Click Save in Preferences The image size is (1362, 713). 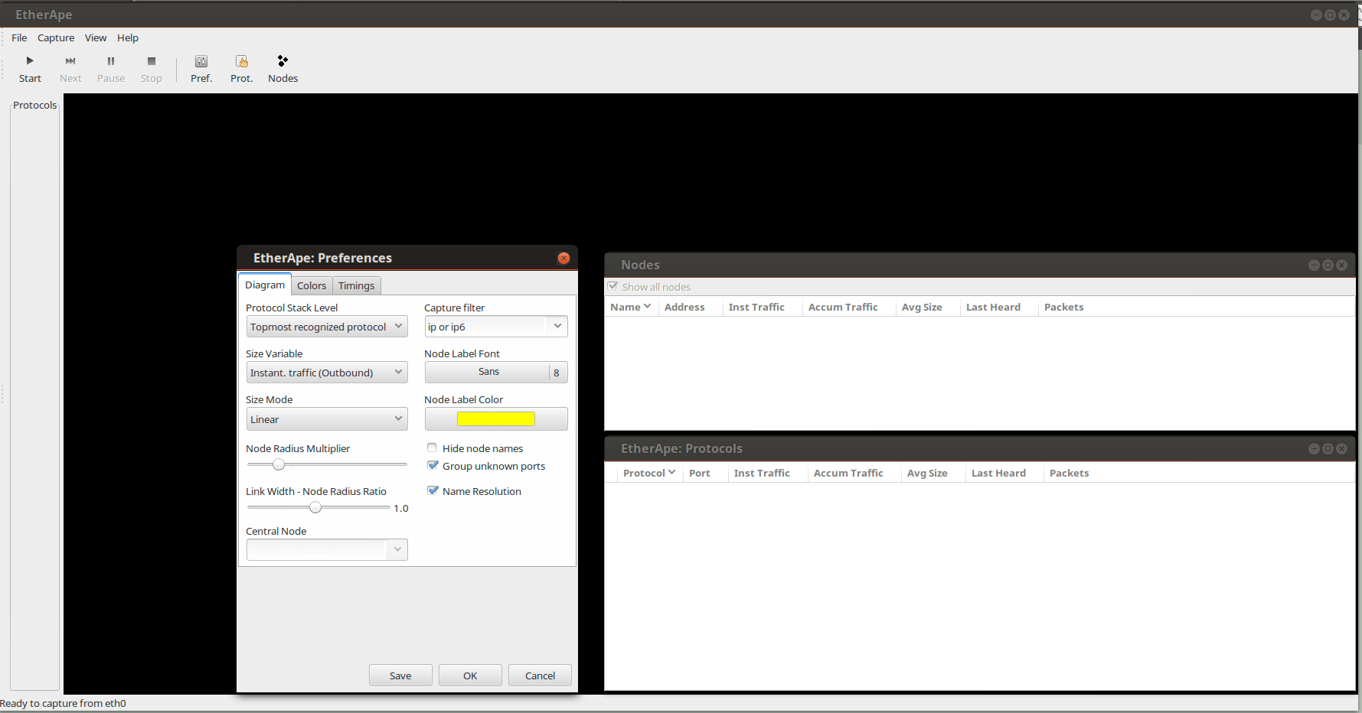click(x=400, y=676)
